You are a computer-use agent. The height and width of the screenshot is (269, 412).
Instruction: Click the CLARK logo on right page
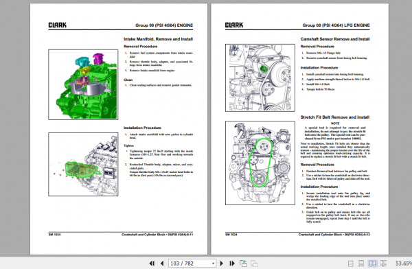coord(234,25)
